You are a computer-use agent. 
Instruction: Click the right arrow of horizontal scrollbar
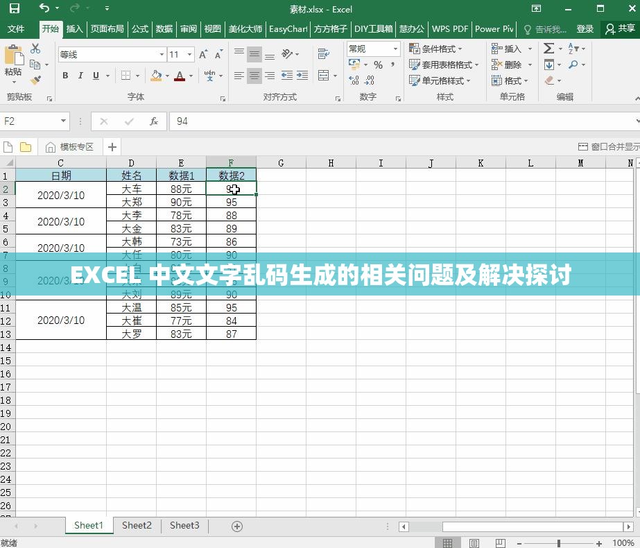629,526
